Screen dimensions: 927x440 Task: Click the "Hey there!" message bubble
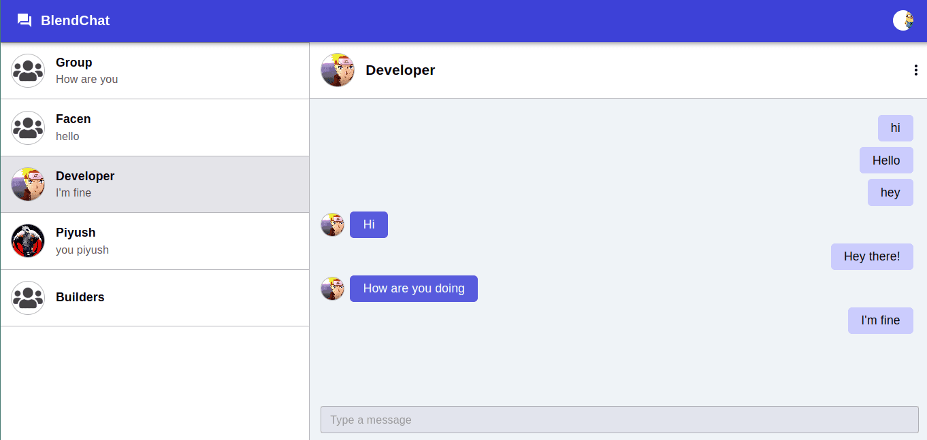(872, 256)
